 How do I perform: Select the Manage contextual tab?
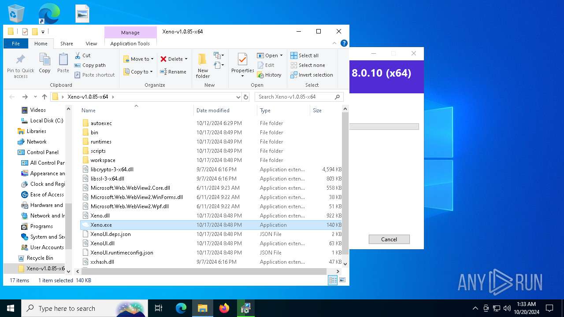point(130,33)
